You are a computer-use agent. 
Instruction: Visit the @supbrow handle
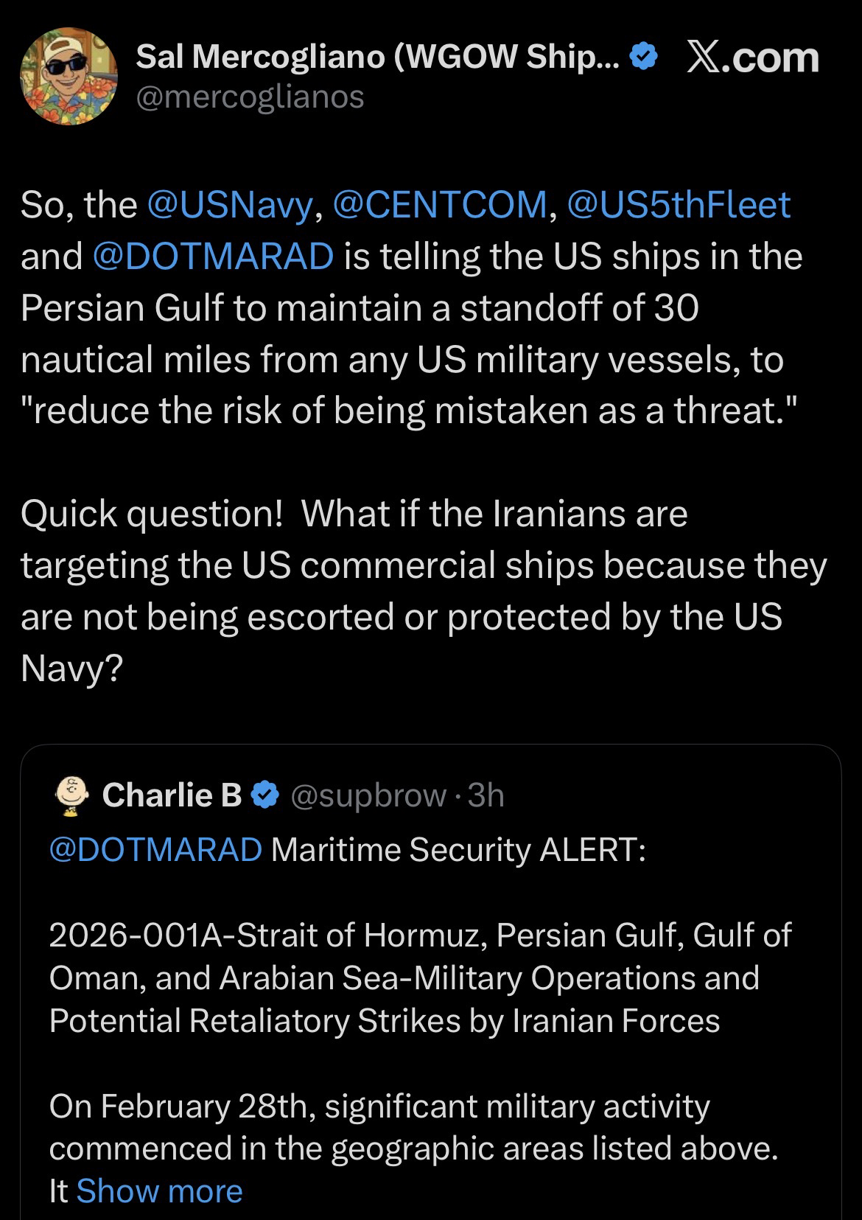click(x=368, y=795)
